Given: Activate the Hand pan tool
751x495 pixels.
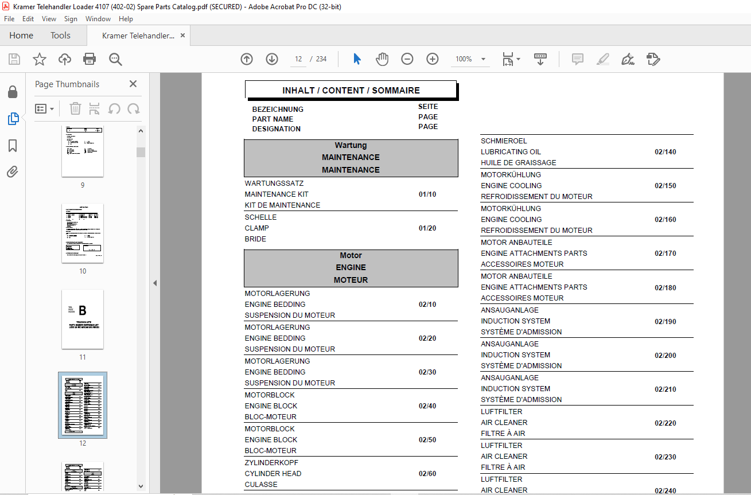Looking at the screenshot, I should tap(382, 59).
